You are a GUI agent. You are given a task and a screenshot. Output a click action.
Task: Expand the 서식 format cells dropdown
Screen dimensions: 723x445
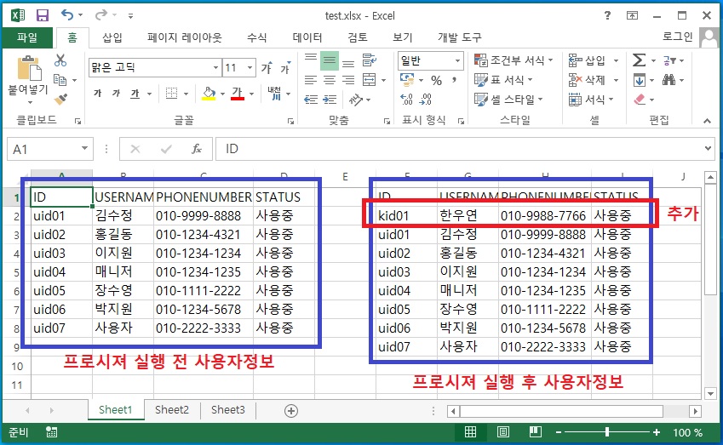611,100
